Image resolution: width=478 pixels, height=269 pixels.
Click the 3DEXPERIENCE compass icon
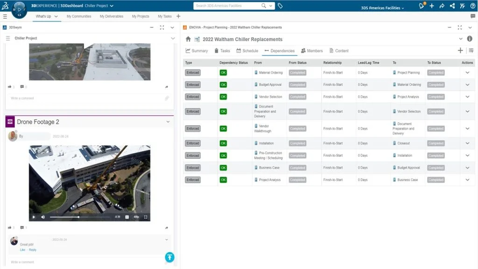pos(19,9)
